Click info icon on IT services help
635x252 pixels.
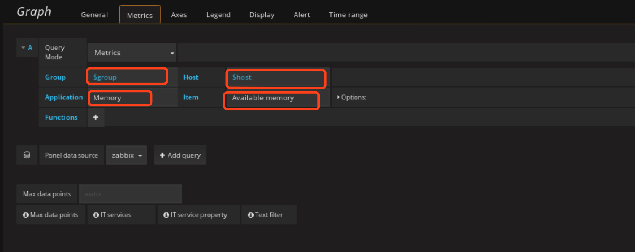[x=96, y=215]
